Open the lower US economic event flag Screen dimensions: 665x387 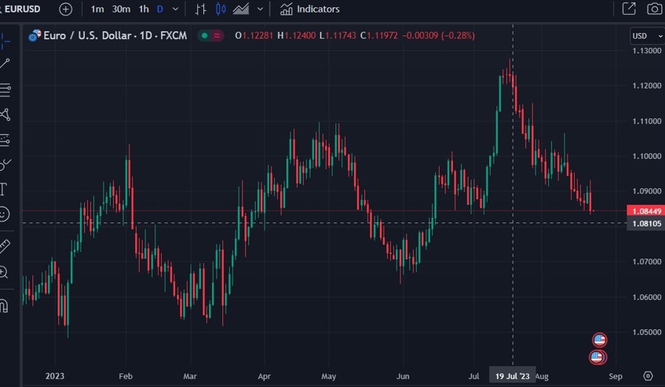(x=598, y=357)
